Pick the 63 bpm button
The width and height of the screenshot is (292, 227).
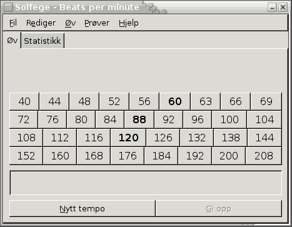pos(206,101)
